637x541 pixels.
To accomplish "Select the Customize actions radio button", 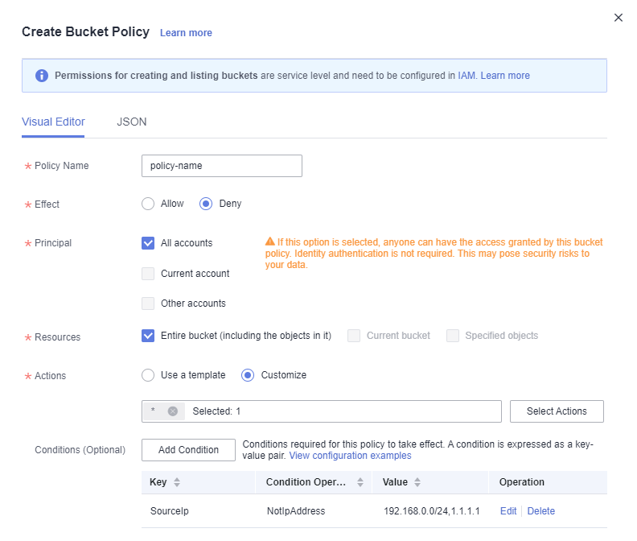I will pos(248,375).
